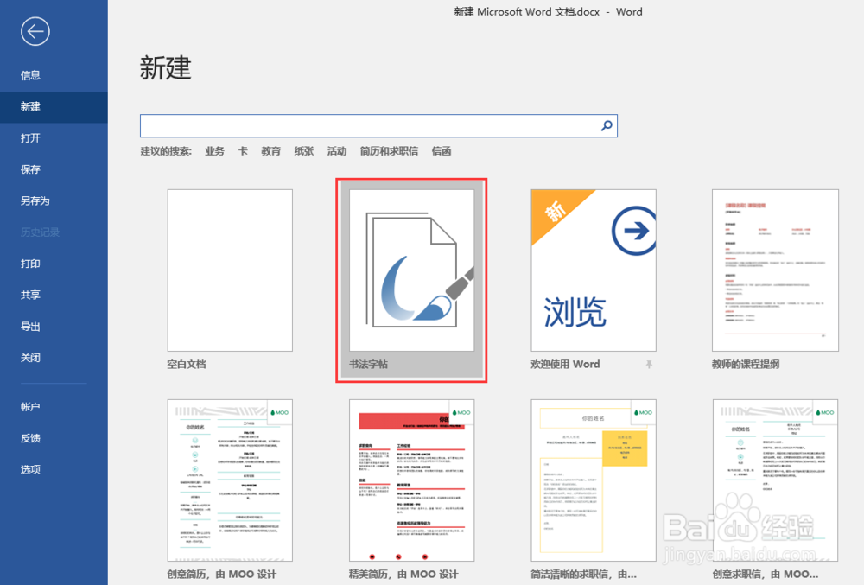The width and height of the screenshot is (864, 585).
Task: Select 导出 in the sidebar
Action: tap(30, 327)
